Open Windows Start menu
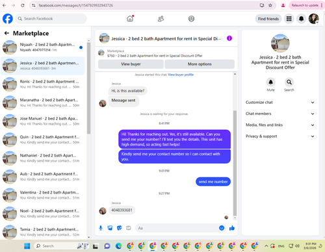The height and width of the screenshot is (252, 325). coord(27,246)
